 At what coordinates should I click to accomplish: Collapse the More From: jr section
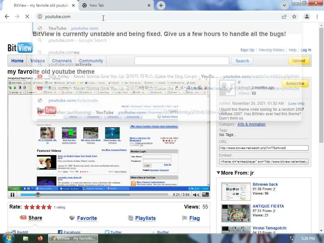(218, 172)
